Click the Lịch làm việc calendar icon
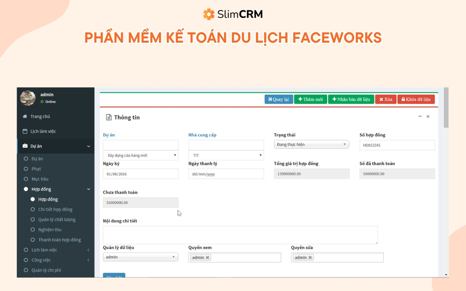466x291 pixels. pos(25,131)
